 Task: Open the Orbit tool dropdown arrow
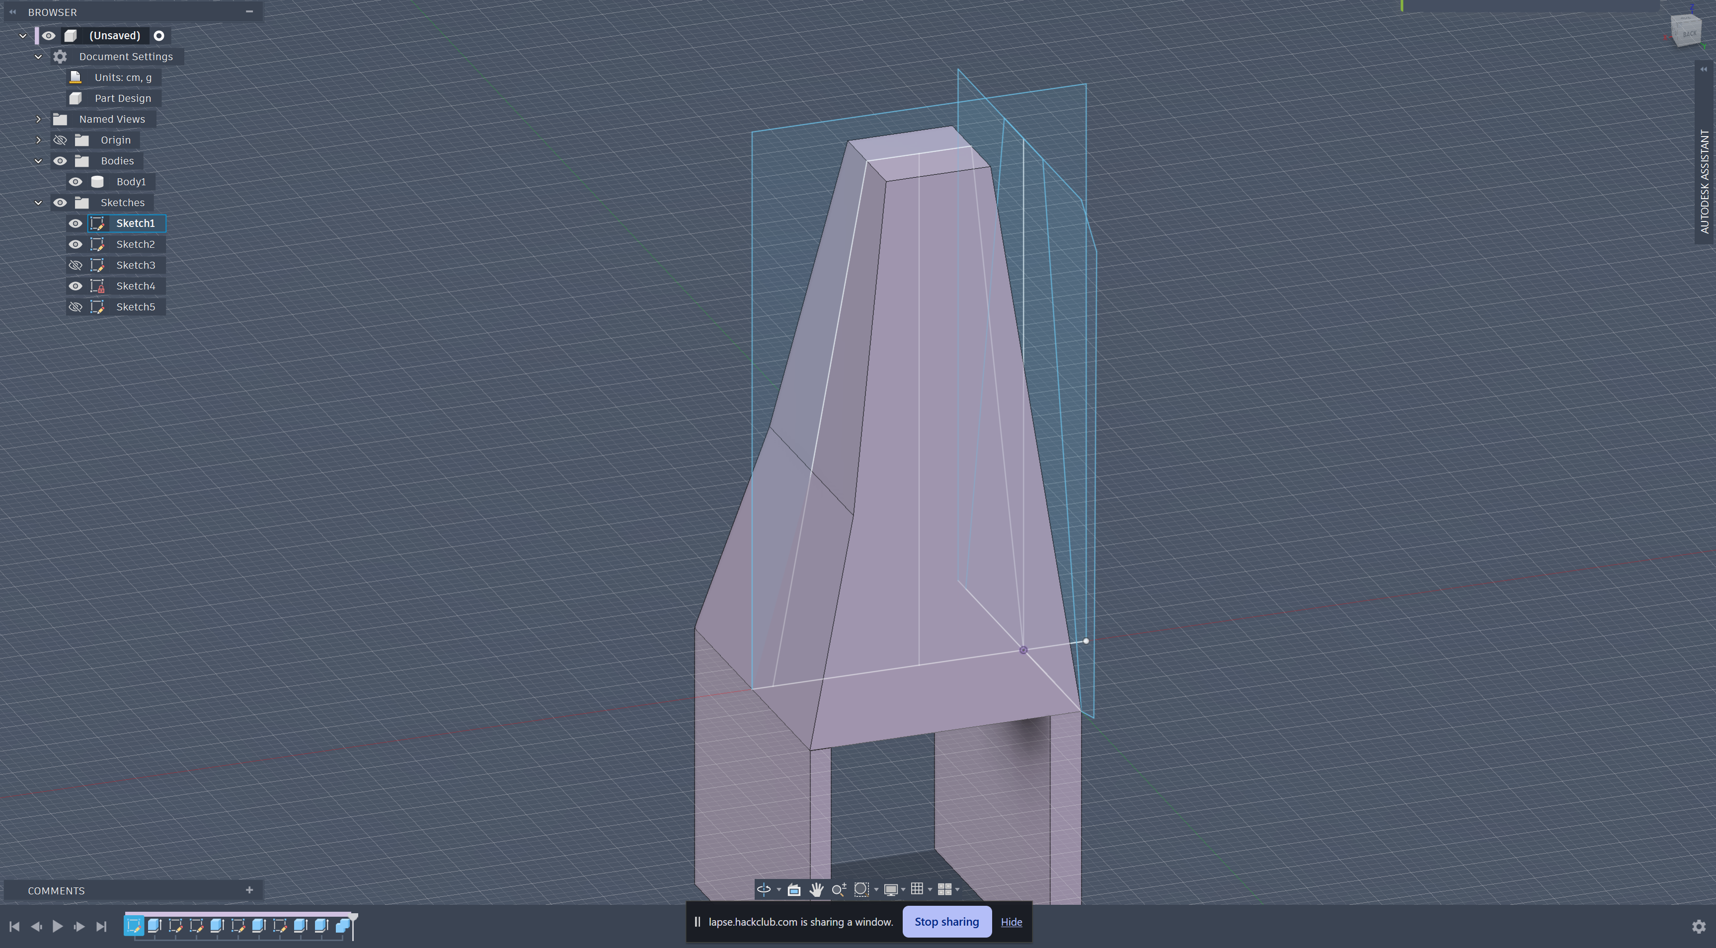(x=779, y=889)
